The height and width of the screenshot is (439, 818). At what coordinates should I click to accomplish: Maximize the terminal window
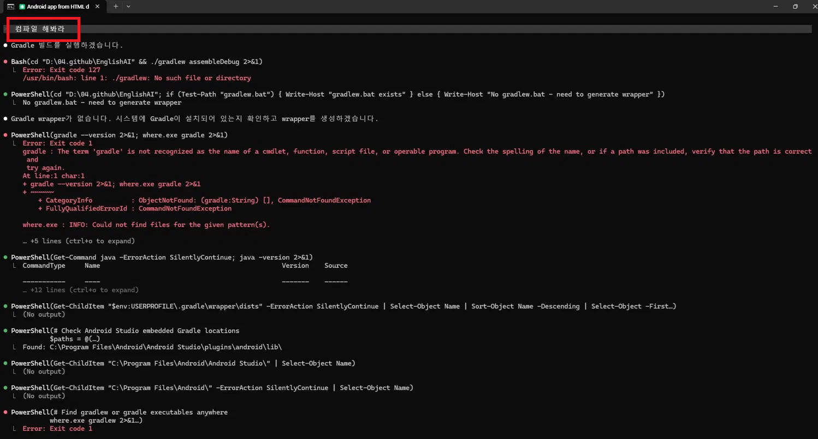795,7
